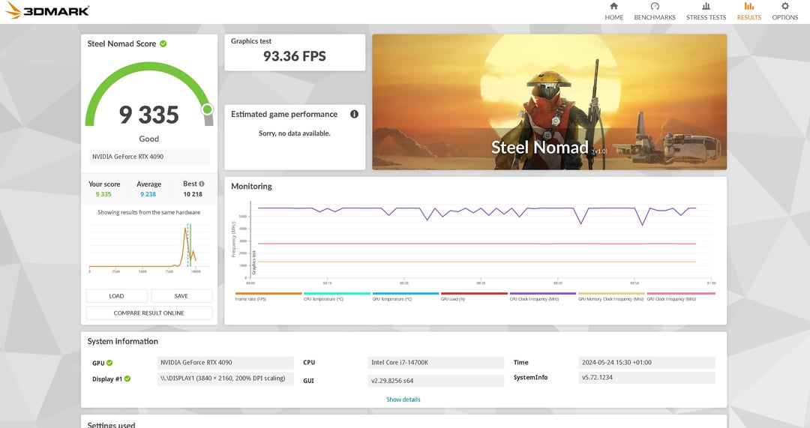Click the SystemInfo version v5.72.1234
The height and width of the screenshot is (428, 810).
(x=646, y=377)
